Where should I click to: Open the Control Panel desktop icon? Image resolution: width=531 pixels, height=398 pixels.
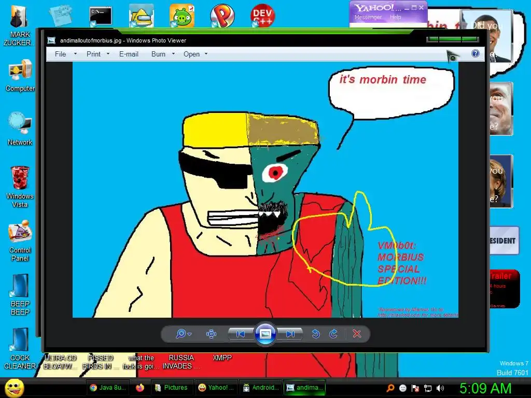point(20,241)
